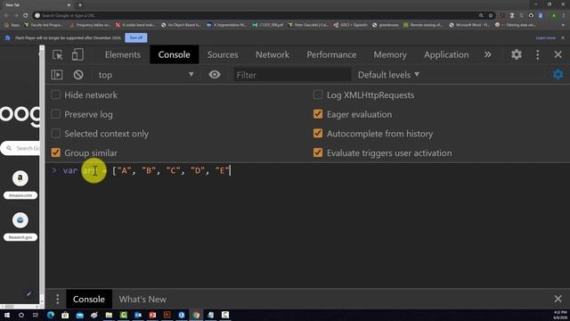Open the Application tab
Screen dimensions: 570x321
pyautogui.click(x=446, y=54)
